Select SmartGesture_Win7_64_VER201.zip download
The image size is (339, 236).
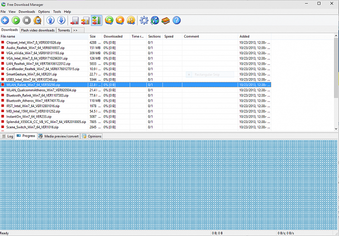coord(136,74)
